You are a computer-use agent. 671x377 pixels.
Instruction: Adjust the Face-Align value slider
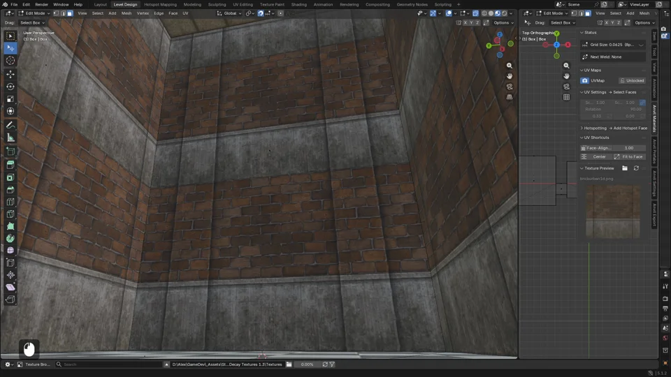[x=613, y=148]
